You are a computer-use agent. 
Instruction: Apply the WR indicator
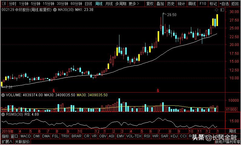pyautogui.click(x=156, y=136)
